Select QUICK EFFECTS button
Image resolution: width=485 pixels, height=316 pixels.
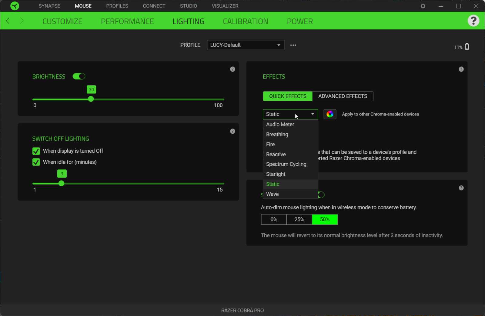[288, 96]
